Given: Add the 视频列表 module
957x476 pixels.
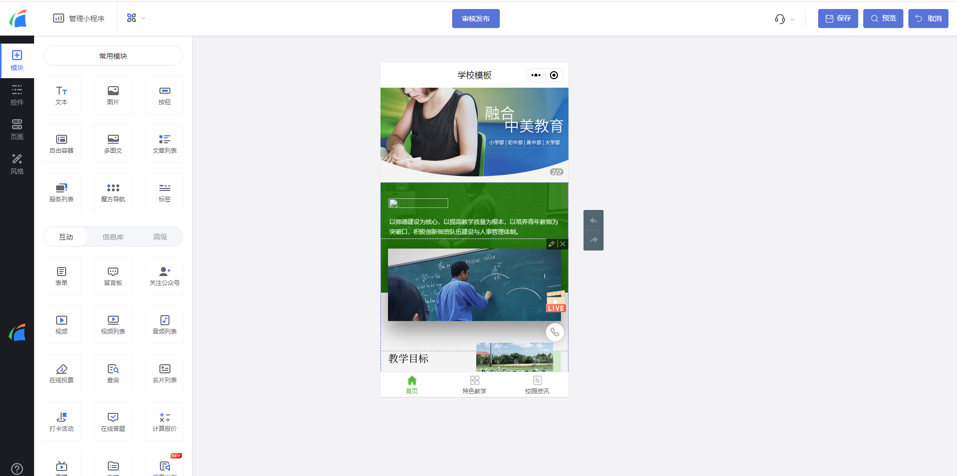Looking at the screenshot, I should 113,325.
